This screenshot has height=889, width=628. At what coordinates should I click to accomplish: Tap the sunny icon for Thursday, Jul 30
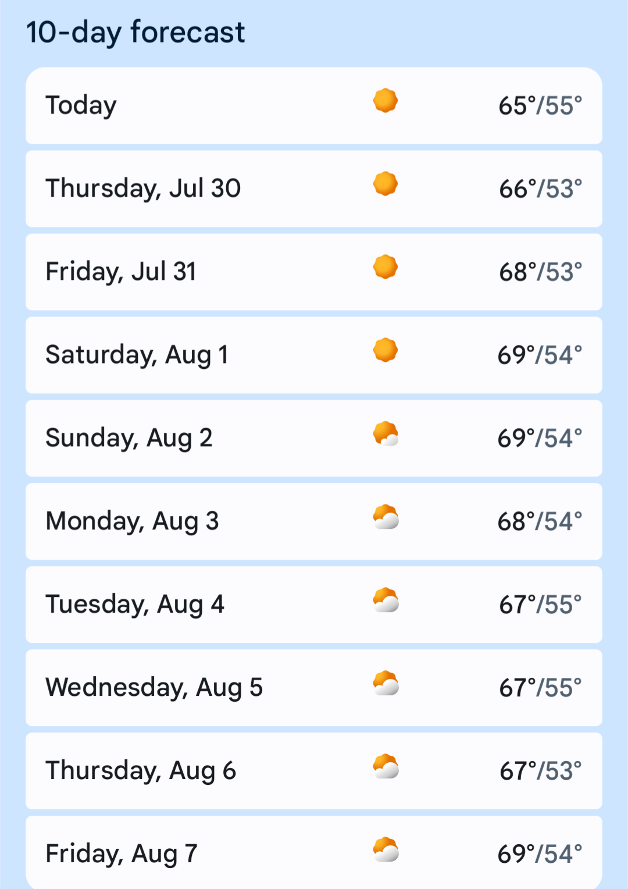coord(386,184)
